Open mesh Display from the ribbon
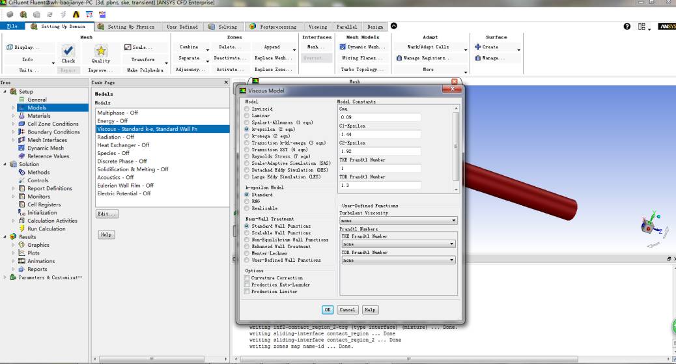Viewport: 676px width, 364px height. pyautogui.click(x=23, y=47)
